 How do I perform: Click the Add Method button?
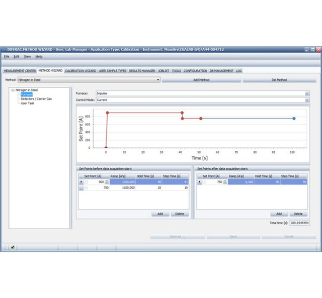[201, 80]
